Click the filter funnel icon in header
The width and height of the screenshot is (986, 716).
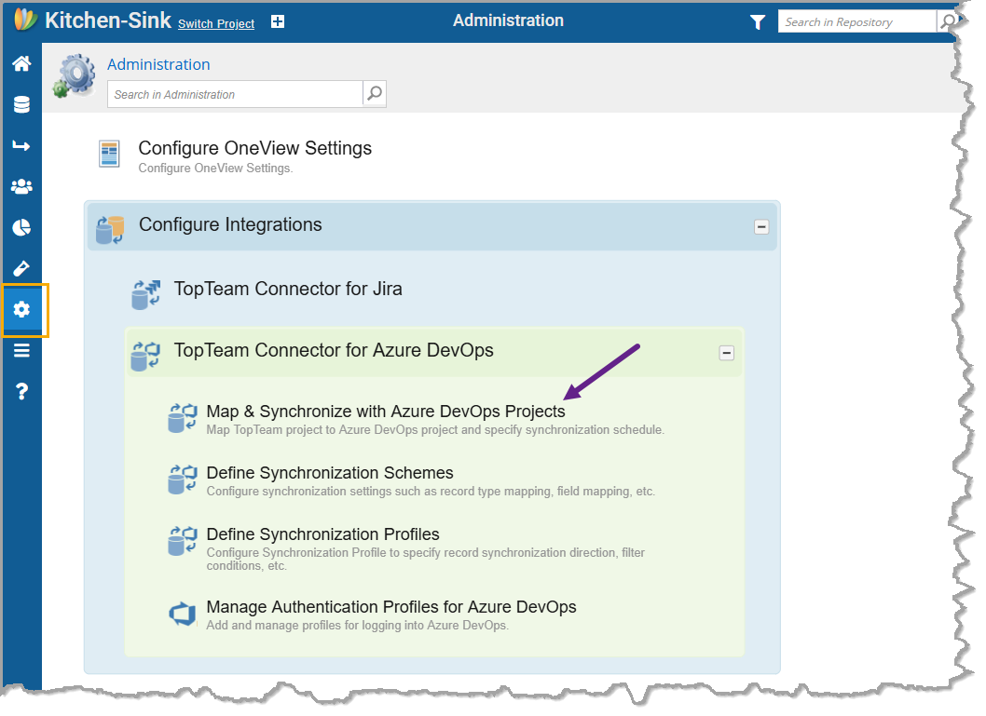click(x=758, y=22)
